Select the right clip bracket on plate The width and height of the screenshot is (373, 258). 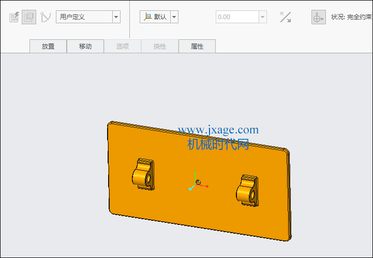pyautogui.click(x=247, y=190)
